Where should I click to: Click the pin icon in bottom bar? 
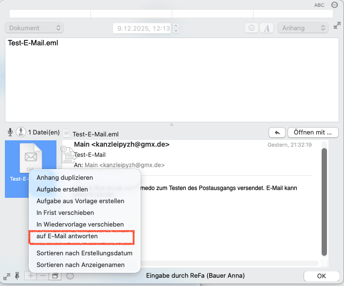tap(18, 276)
